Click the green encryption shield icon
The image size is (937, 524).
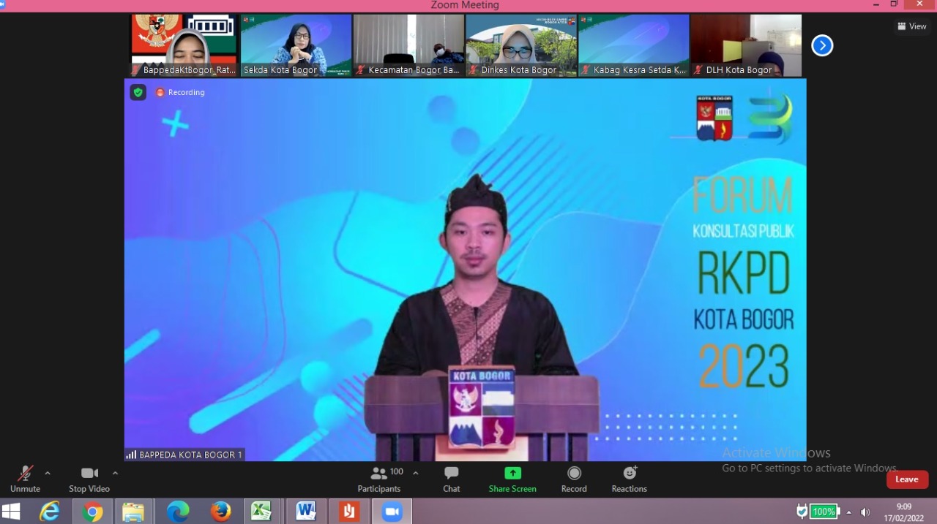pos(138,92)
